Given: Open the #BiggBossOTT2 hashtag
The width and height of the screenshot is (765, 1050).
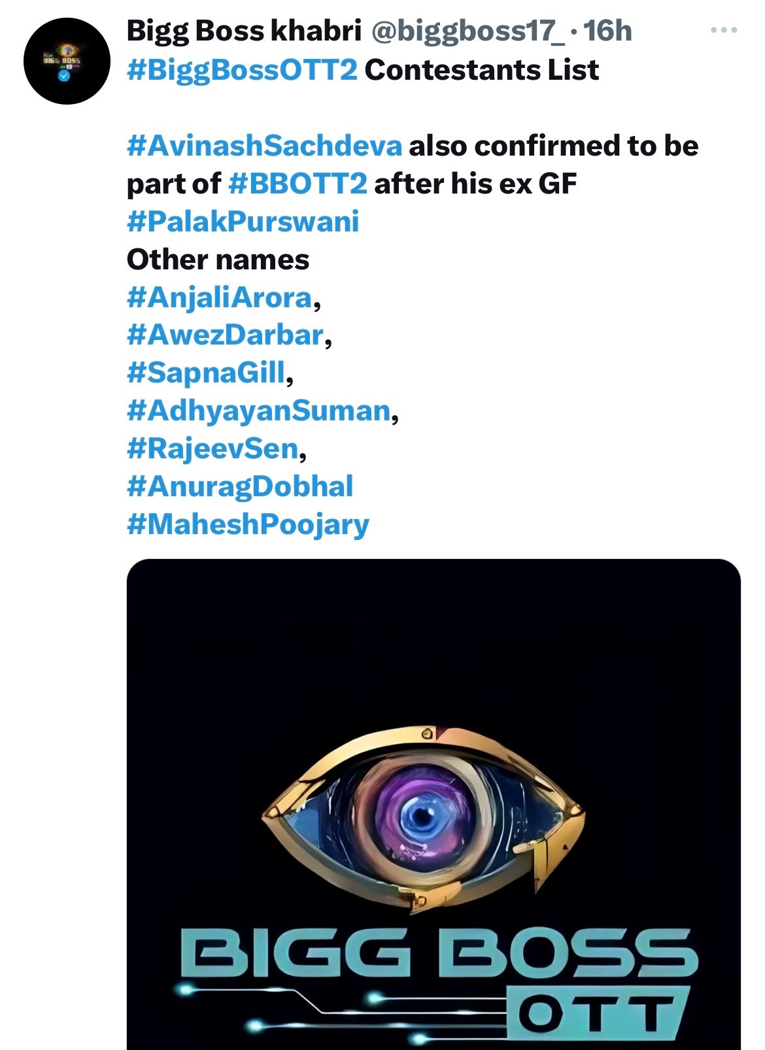Looking at the screenshot, I should pyautogui.click(x=242, y=70).
